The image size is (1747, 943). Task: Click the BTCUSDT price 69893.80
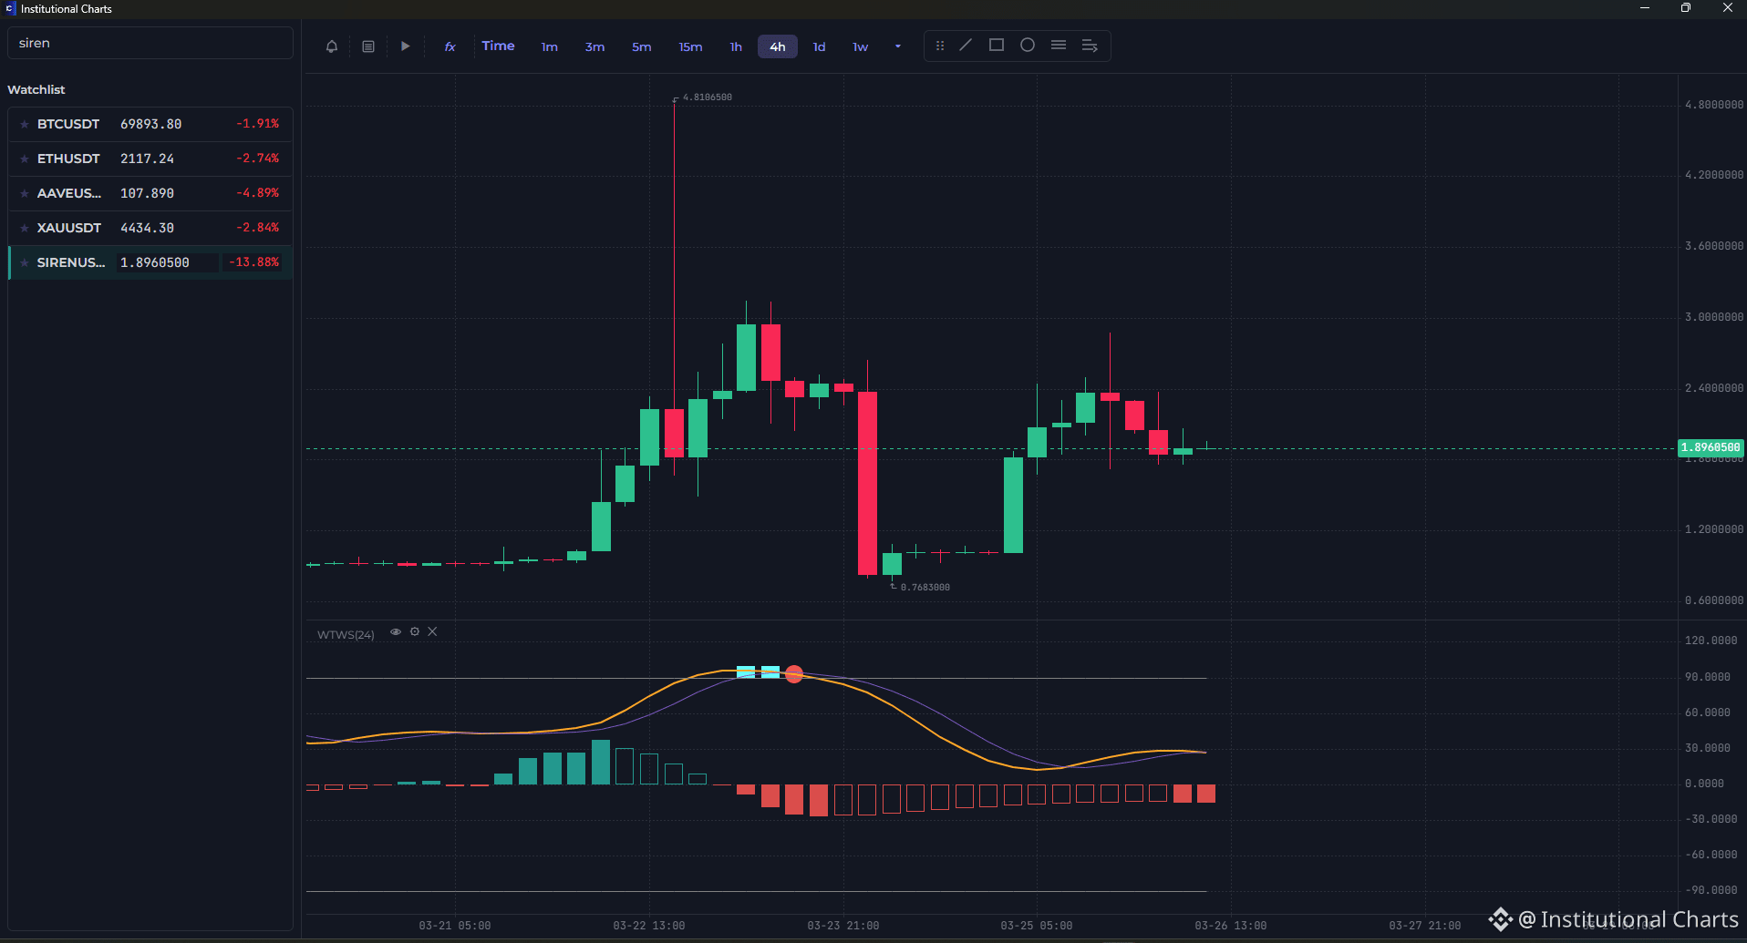151,124
